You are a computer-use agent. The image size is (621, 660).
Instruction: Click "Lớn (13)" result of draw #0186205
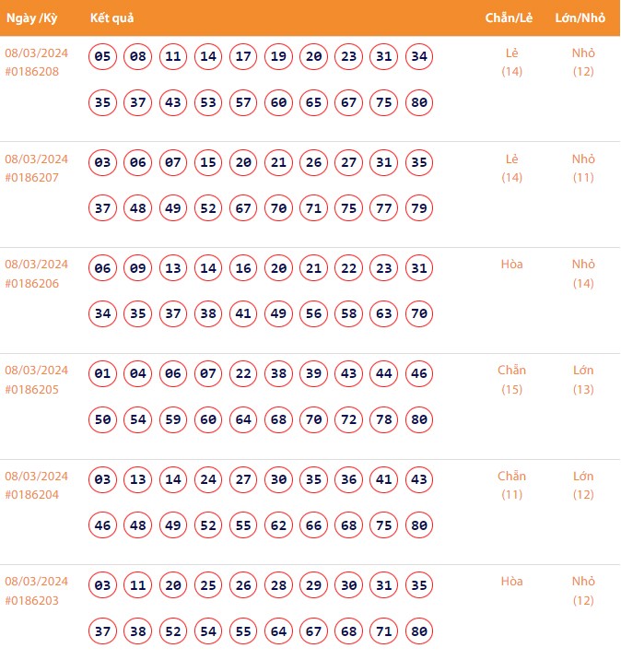pyautogui.click(x=583, y=380)
